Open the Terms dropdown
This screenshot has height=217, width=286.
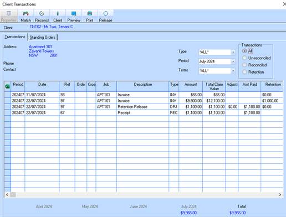click(x=233, y=71)
